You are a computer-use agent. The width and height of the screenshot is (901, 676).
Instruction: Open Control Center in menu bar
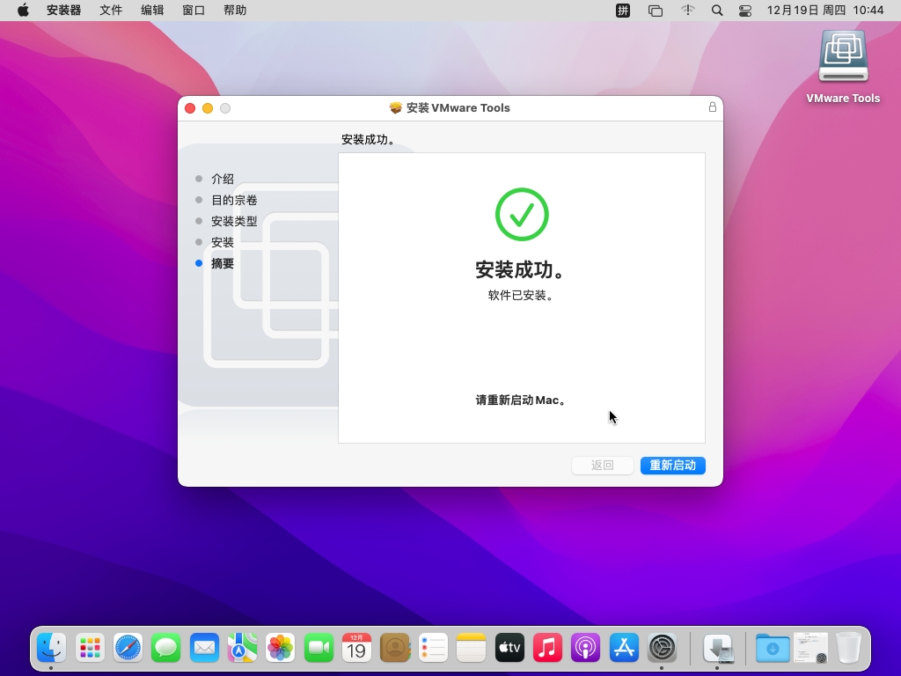(745, 11)
